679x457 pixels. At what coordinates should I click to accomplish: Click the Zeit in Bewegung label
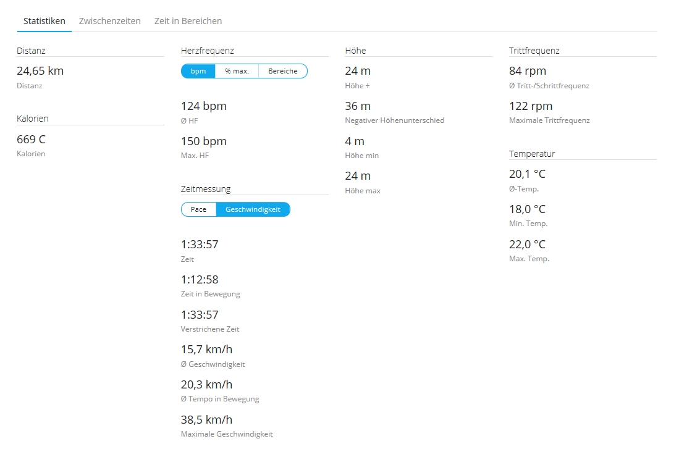[x=211, y=294]
